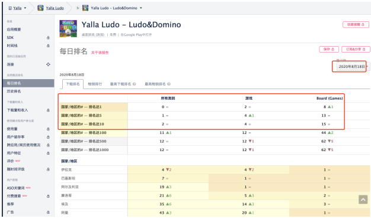Screen dimensions: 371x222
Task: Click the 创建提醒 button
Action: tap(356, 25)
